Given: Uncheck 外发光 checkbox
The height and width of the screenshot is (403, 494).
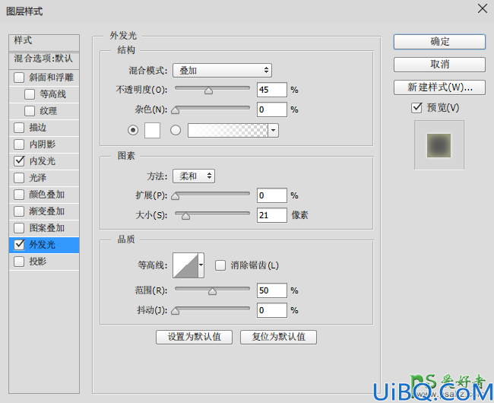Looking at the screenshot, I should click(x=19, y=245).
